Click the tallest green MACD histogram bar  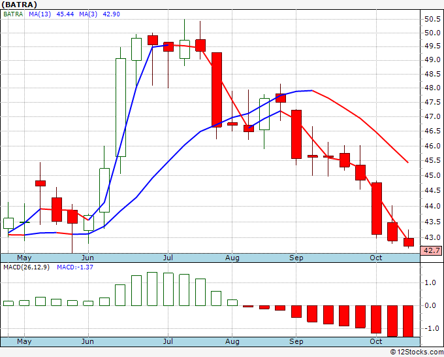tap(152, 289)
